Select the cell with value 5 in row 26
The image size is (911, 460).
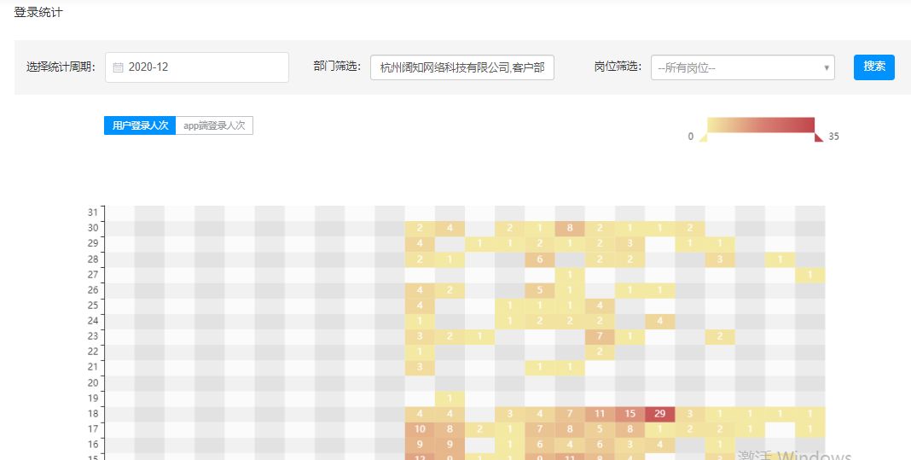pyautogui.click(x=539, y=290)
